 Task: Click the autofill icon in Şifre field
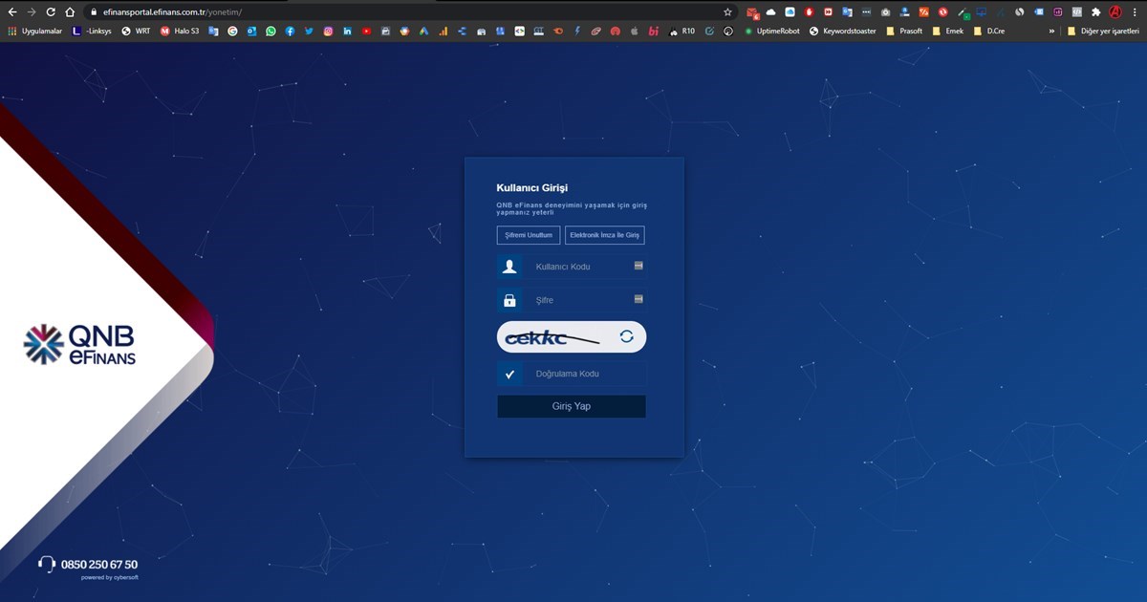(x=638, y=299)
